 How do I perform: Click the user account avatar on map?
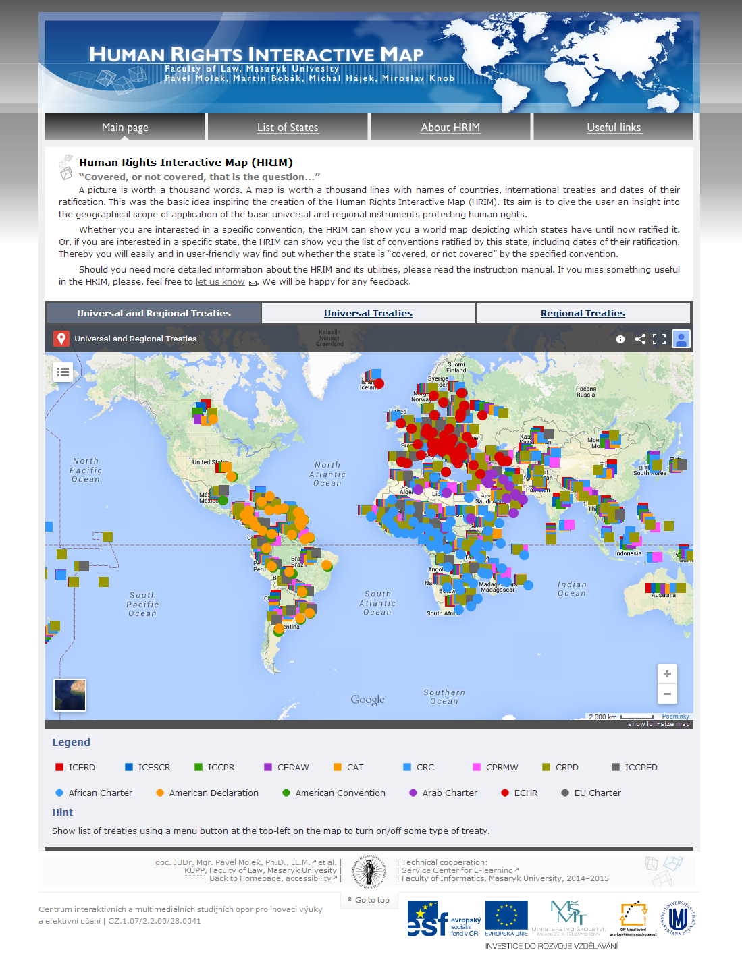681,339
